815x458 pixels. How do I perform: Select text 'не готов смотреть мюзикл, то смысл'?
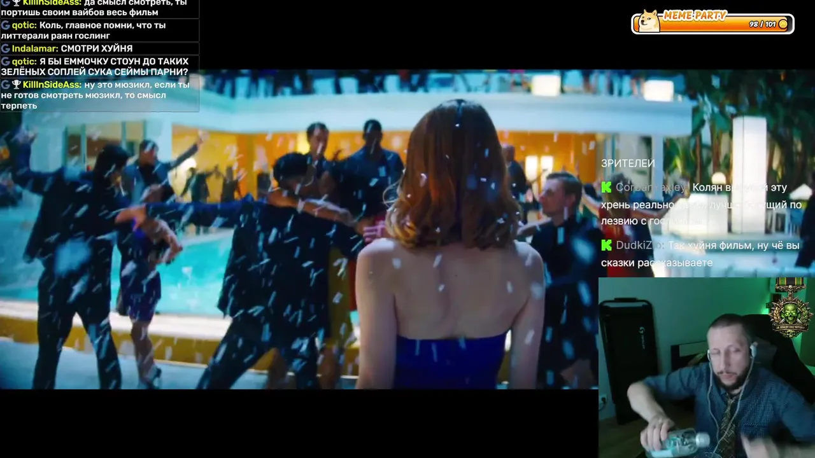(x=83, y=95)
